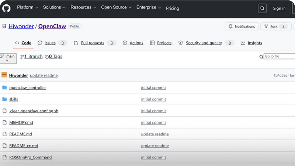Open commit hash 1b4d65d

tap(280, 75)
